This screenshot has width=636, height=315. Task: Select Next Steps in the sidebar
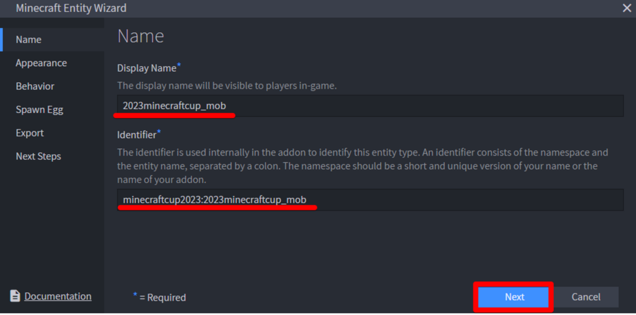coord(39,156)
